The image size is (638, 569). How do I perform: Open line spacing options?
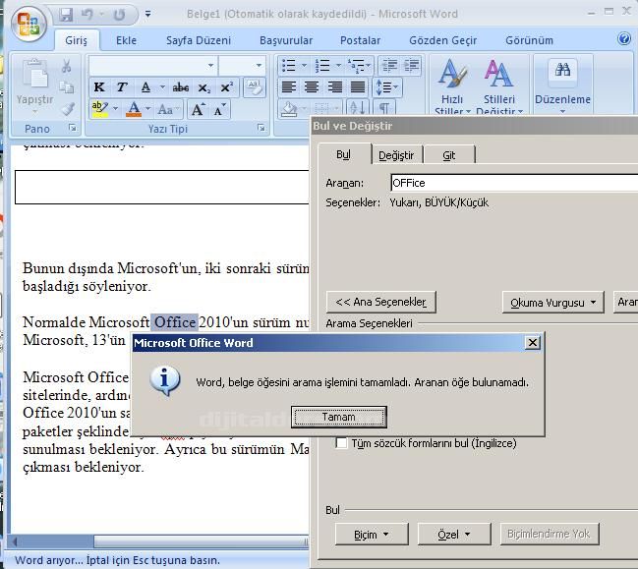tap(386, 87)
